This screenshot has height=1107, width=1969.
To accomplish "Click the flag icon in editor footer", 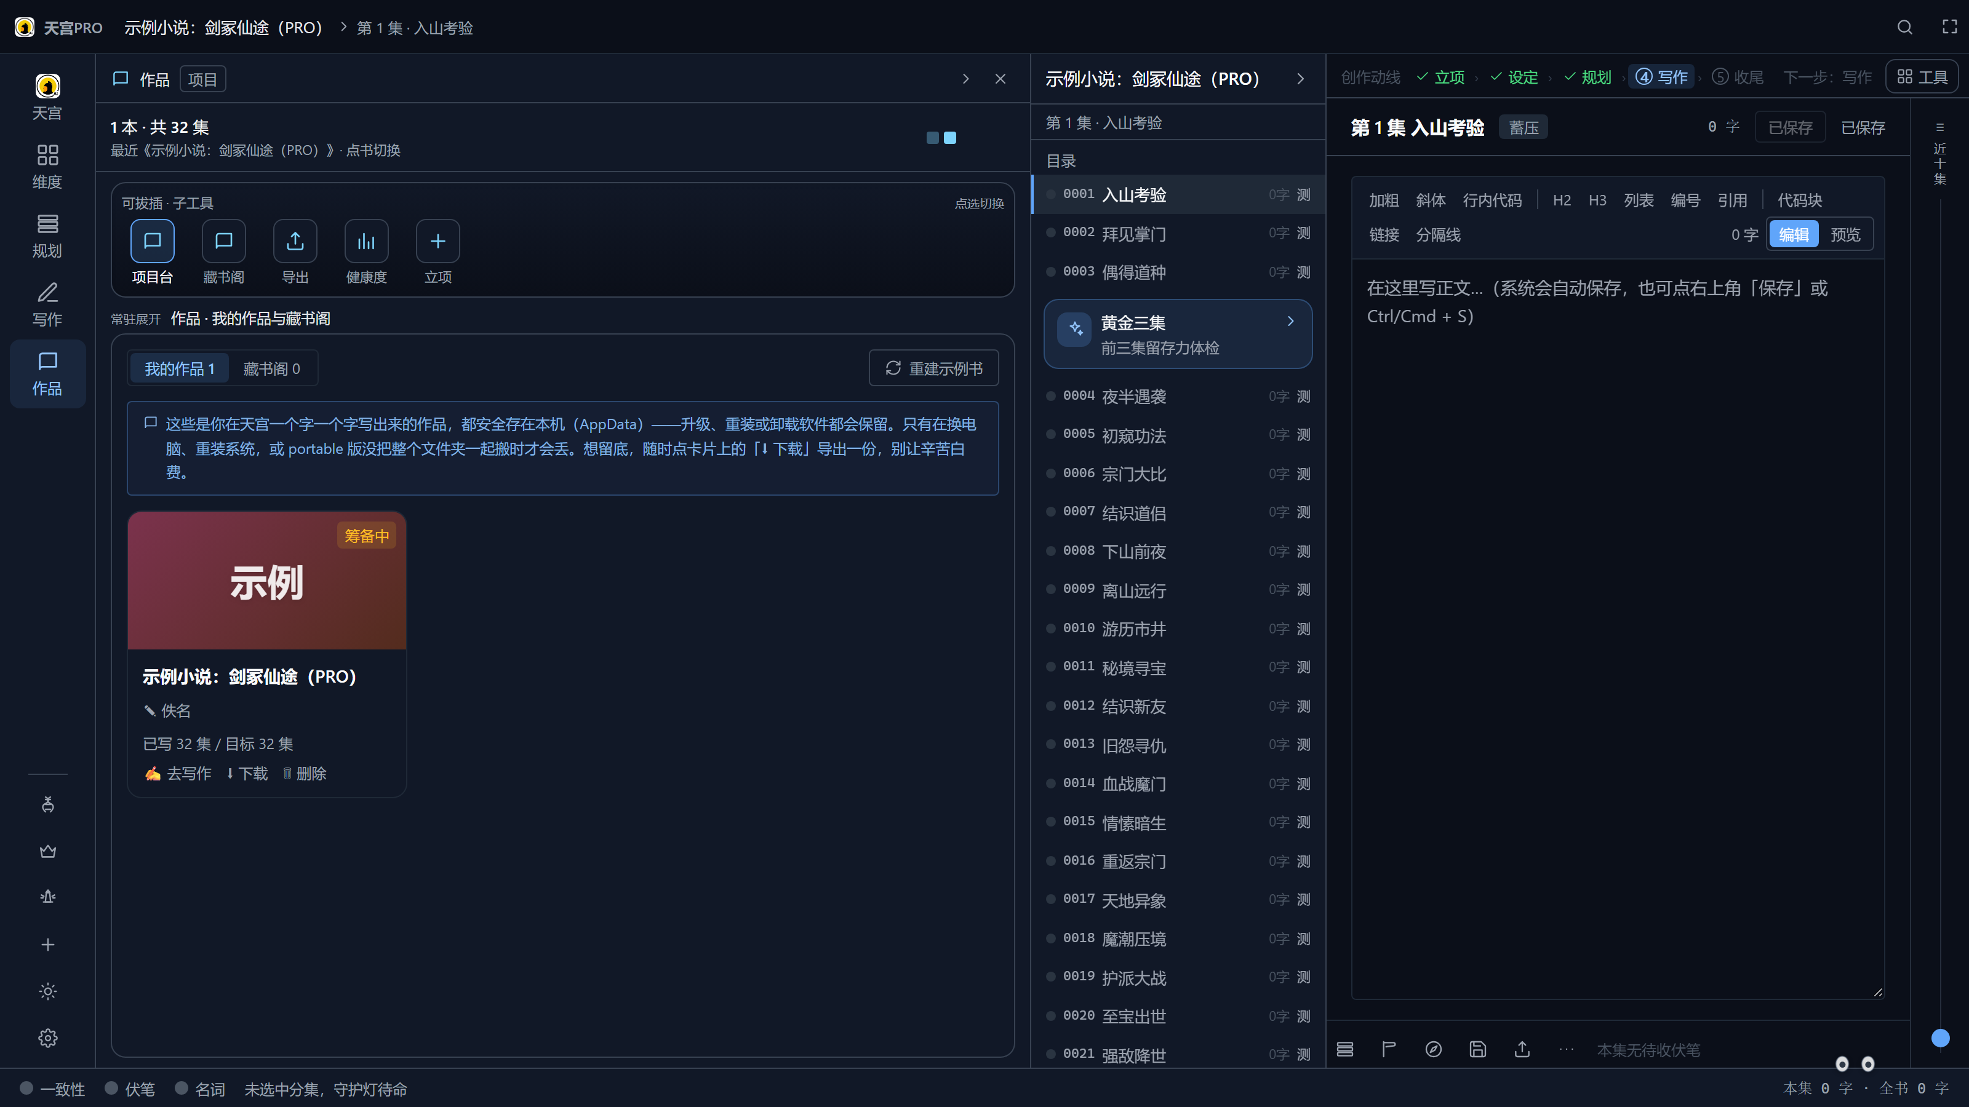I will (x=1389, y=1050).
